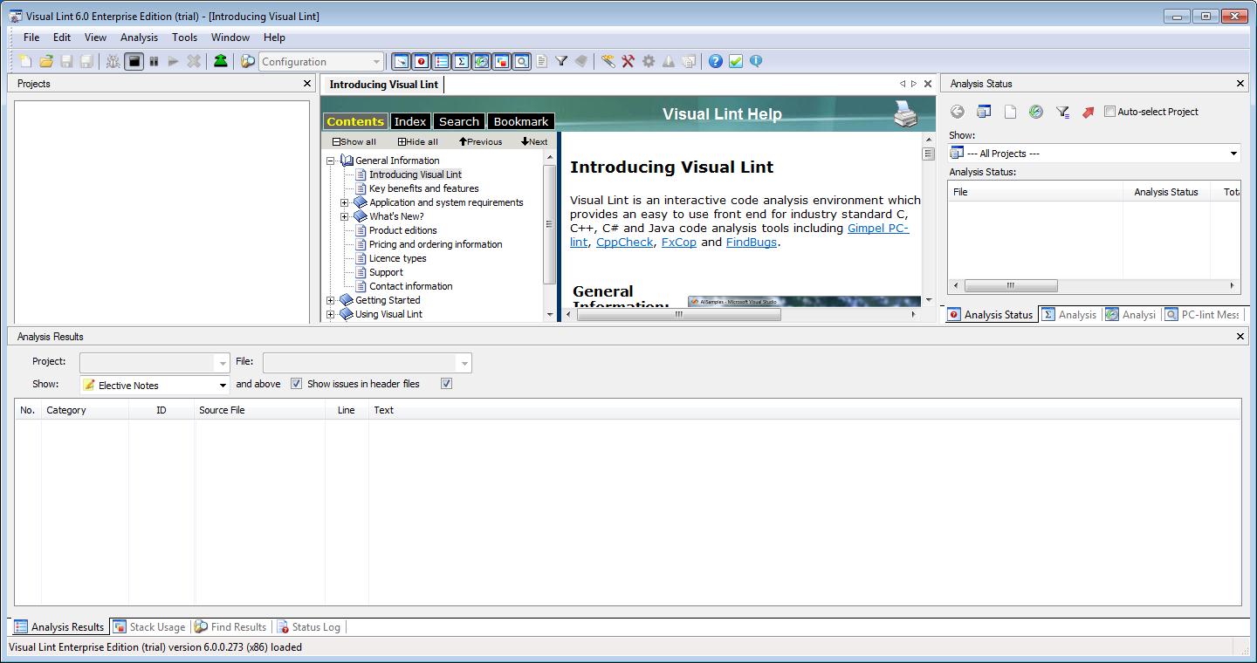Follow the Gimpel PC-lint link

tap(878, 228)
